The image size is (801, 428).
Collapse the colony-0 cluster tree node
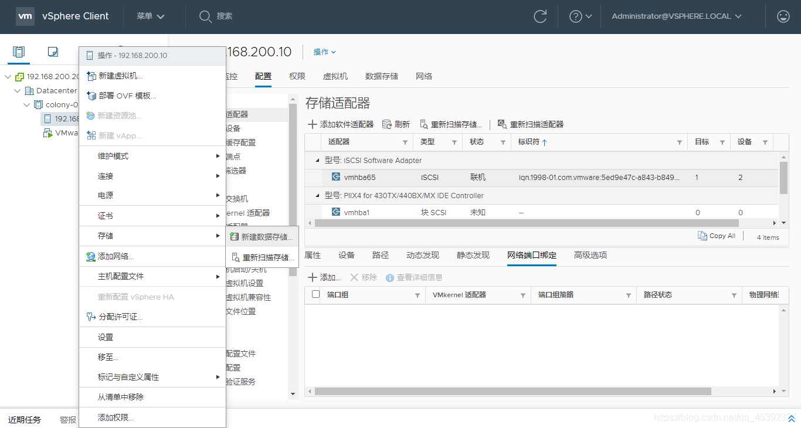tap(27, 105)
